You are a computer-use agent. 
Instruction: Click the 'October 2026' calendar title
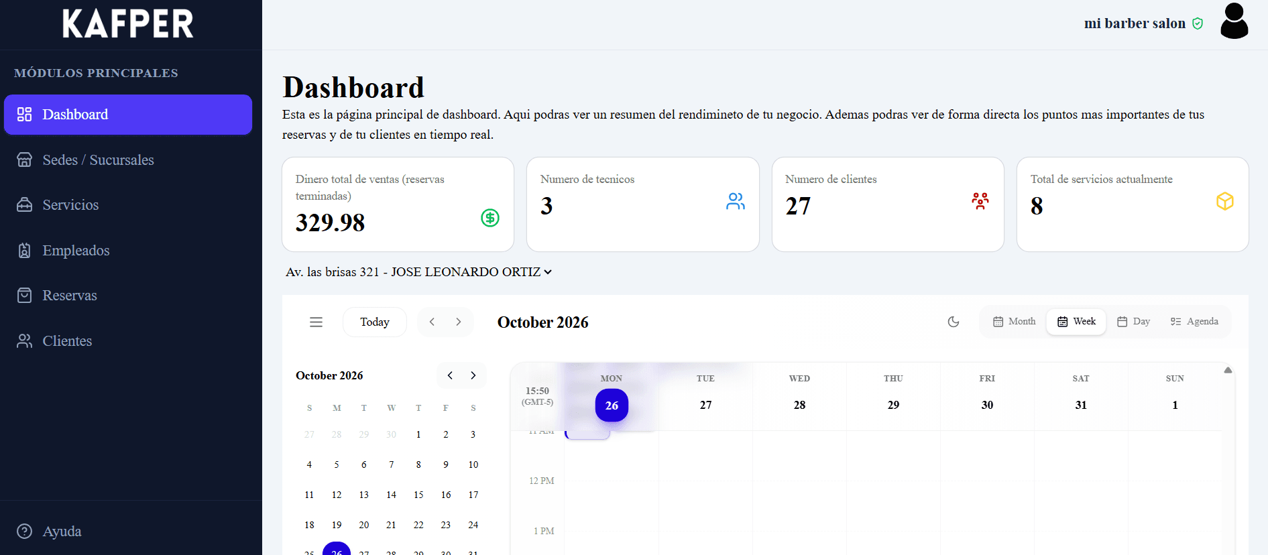543,322
